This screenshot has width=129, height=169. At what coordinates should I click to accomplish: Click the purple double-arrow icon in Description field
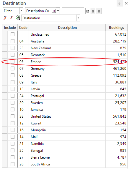54,11
